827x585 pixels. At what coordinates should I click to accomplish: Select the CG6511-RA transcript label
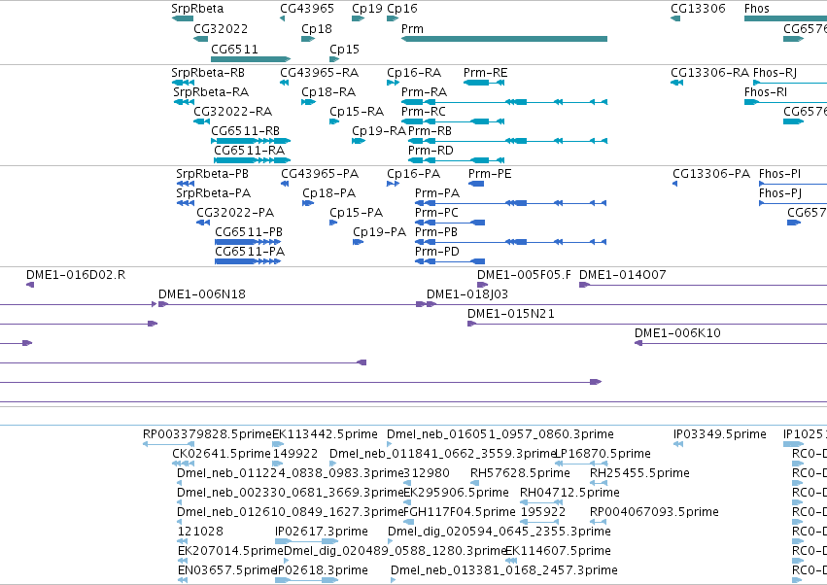[x=249, y=151]
